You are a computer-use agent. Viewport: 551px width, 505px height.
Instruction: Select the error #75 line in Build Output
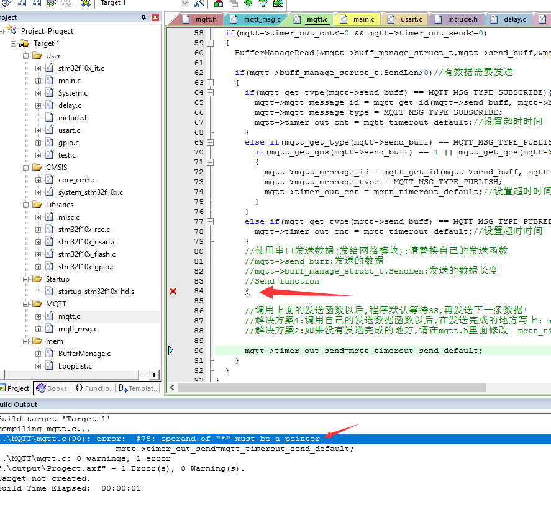pos(276,439)
